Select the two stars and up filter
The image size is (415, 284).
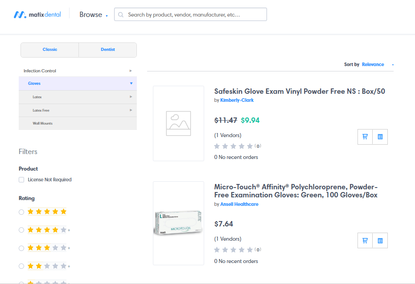point(21,266)
